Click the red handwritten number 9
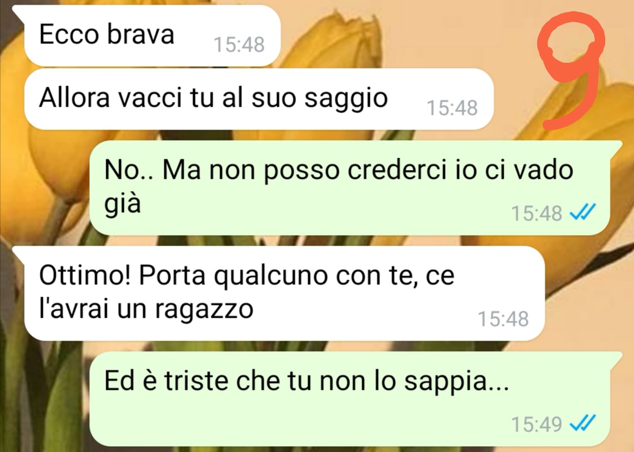Screen dimensions: 634x452 click(571, 71)
